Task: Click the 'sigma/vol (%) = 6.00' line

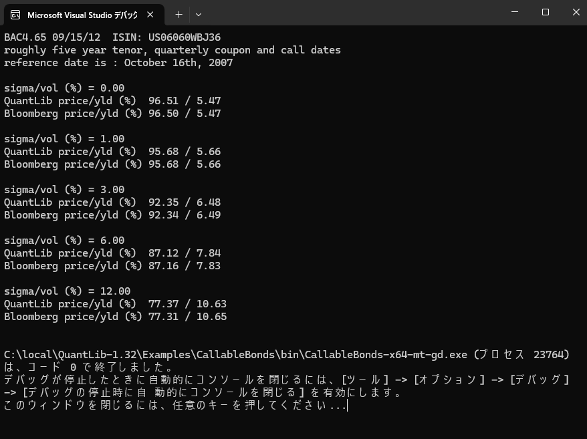Action: (x=64, y=241)
